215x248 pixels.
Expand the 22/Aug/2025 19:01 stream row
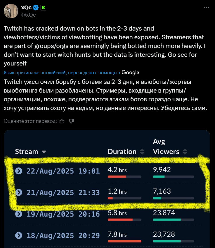pos(19,171)
